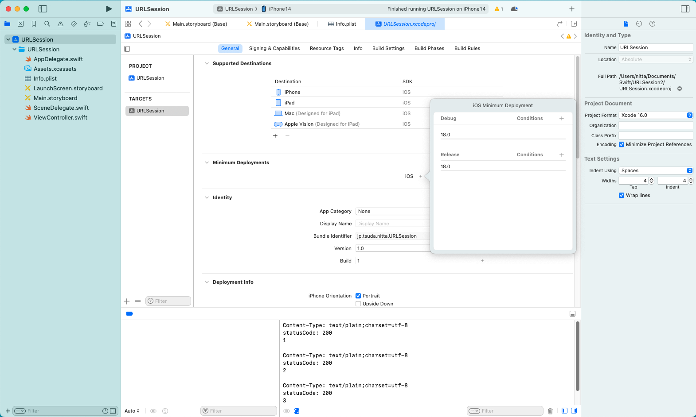
Task: Enable the Upside Down orientation checkbox
Action: 358,304
